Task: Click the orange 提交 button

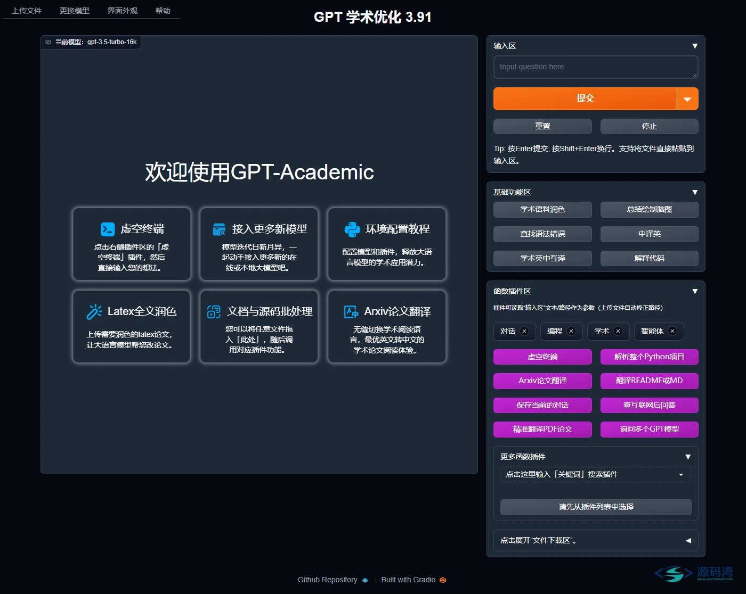Action: (585, 99)
